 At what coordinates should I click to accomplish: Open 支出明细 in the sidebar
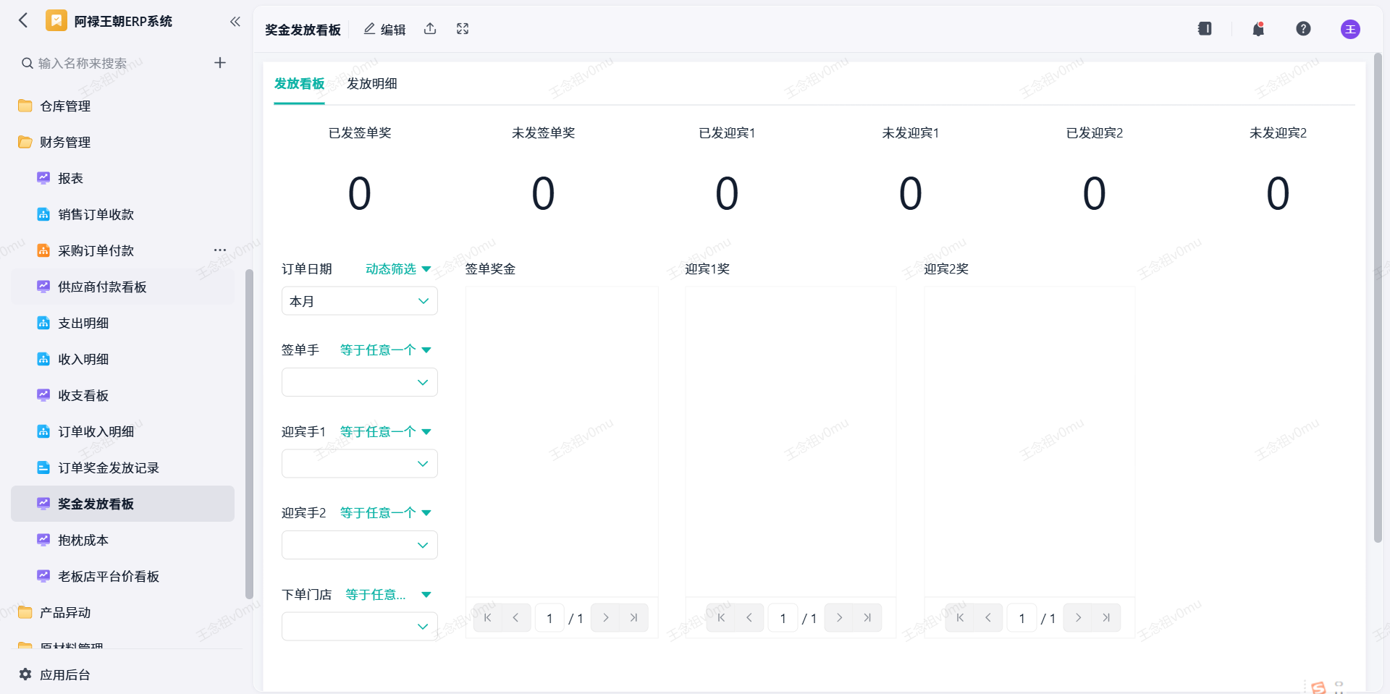pyautogui.click(x=122, y=323)
